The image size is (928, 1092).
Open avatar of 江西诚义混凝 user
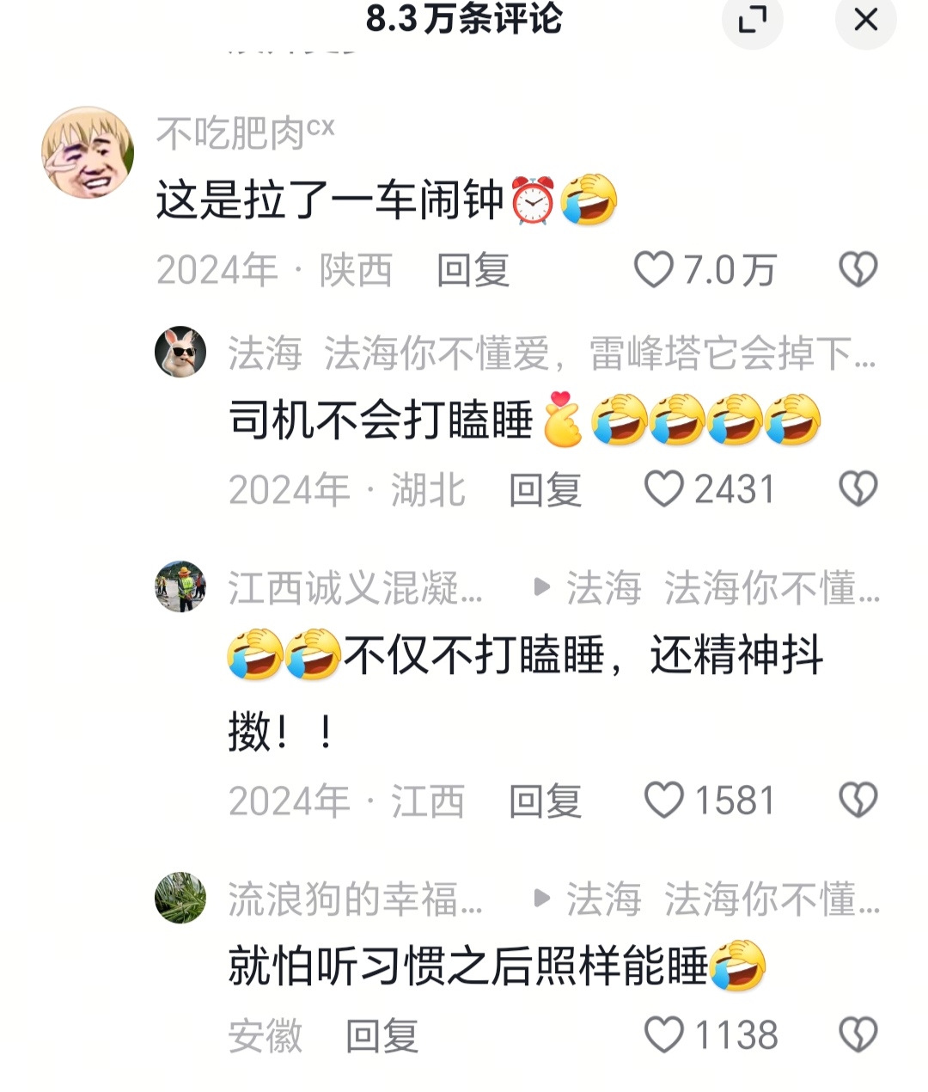click(180, 586)
